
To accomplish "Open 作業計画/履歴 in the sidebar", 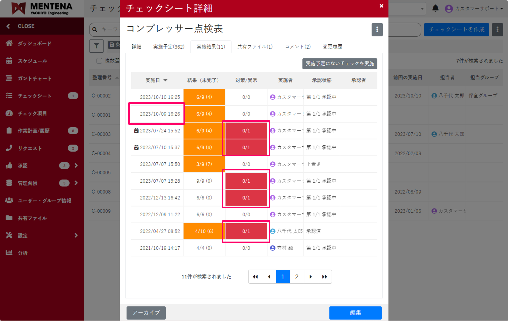I will 9,131.
